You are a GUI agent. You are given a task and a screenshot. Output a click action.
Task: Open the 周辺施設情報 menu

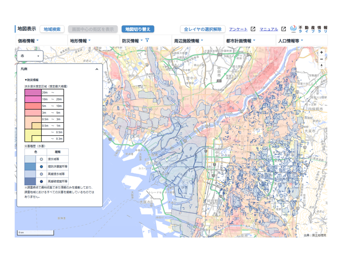click(188, 41)
